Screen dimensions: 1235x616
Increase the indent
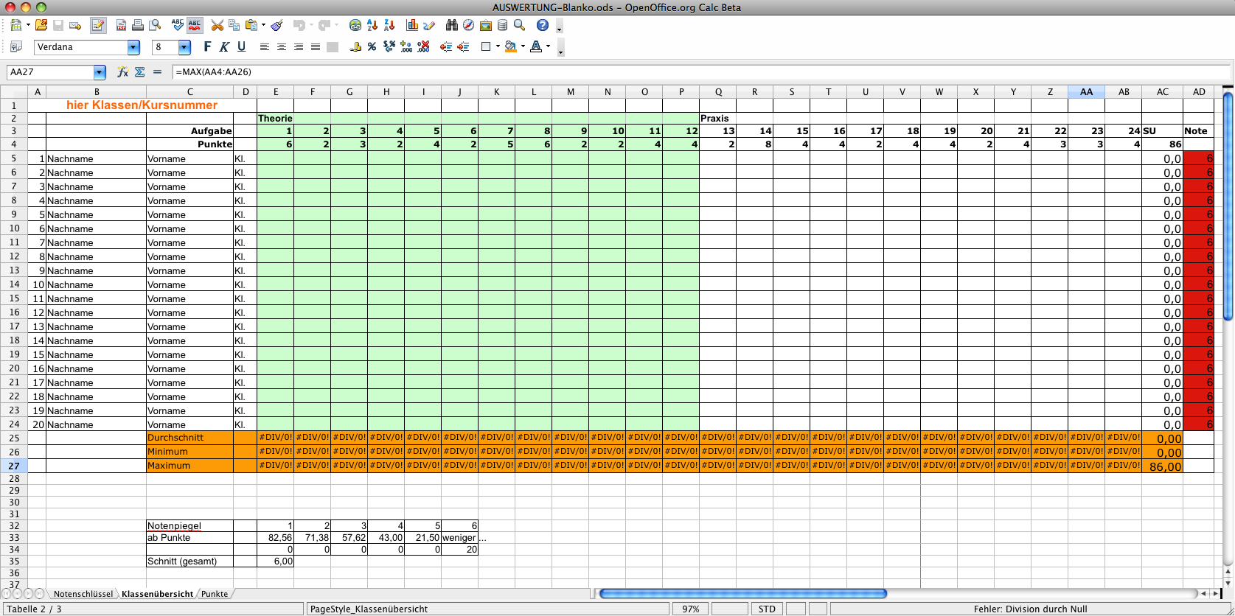point(463,46)
